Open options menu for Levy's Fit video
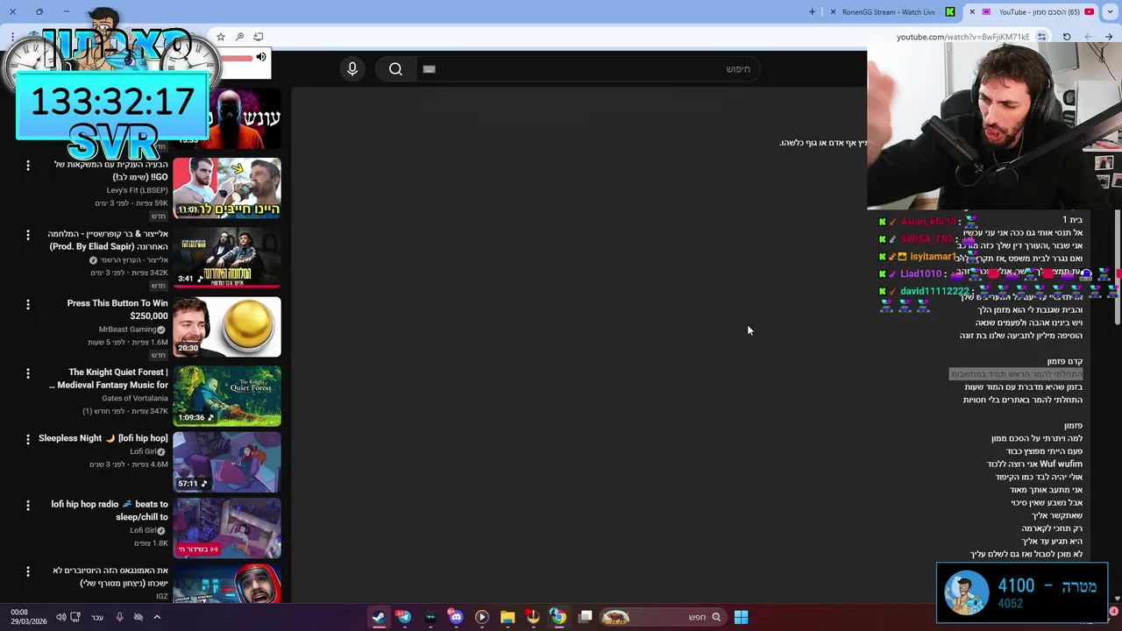Viewport: 1122px width, 631px height. point(28,166)
